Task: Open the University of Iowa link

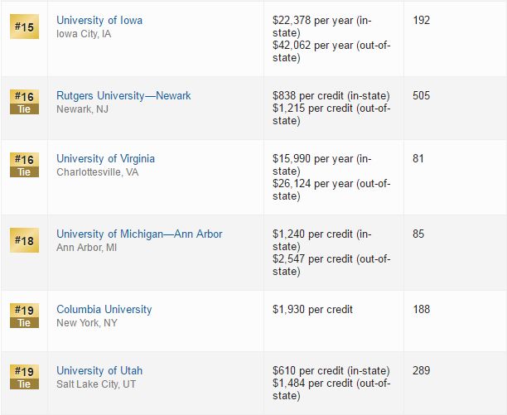Action: tap(99, 21)
